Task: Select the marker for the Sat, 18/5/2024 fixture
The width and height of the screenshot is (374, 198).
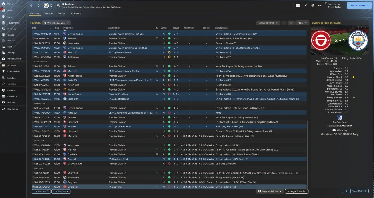Action: click(x=33, y=182)
